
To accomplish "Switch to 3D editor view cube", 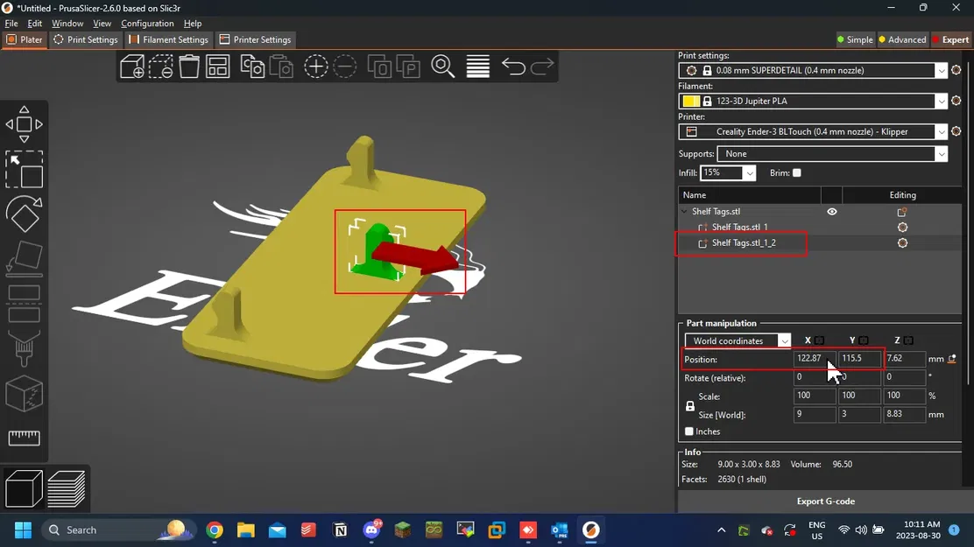I will click(24, 488).
